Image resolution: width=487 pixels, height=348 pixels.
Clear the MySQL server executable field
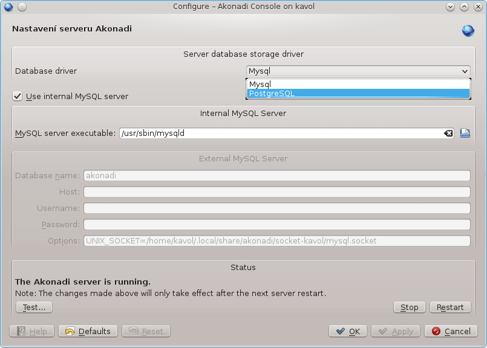tap(448, 134)
